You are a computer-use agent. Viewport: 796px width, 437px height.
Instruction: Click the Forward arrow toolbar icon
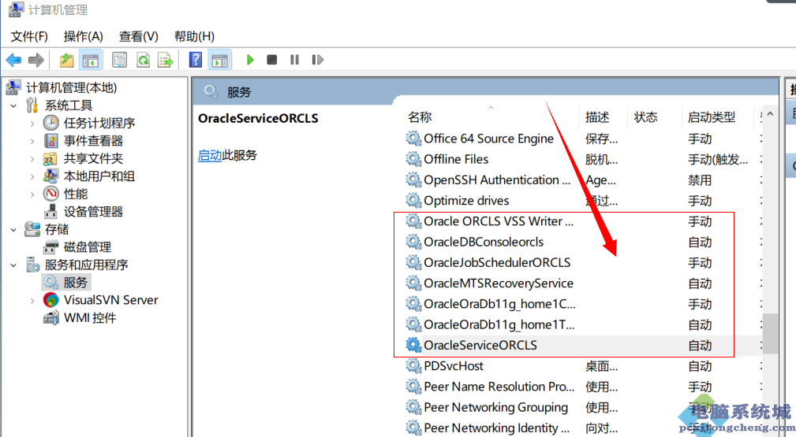[x=36, y=61]
